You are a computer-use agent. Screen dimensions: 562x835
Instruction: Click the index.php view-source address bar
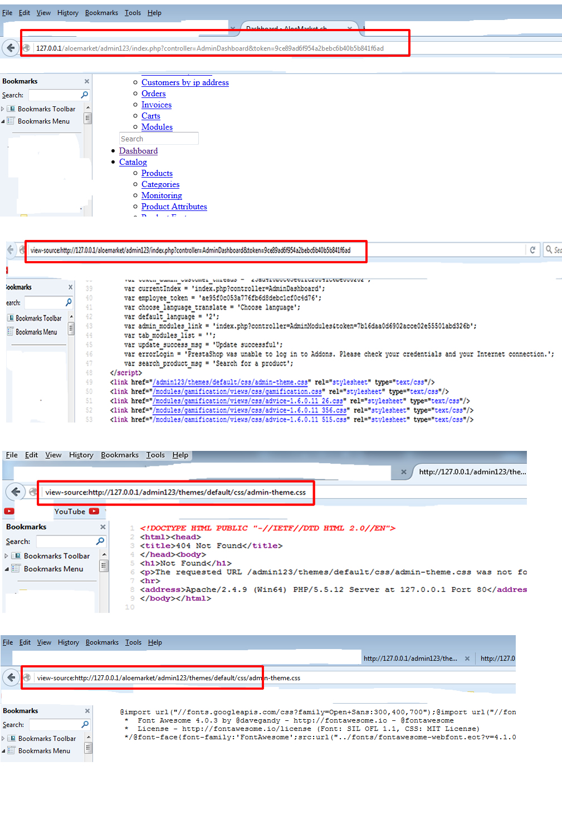coord(190,250)
